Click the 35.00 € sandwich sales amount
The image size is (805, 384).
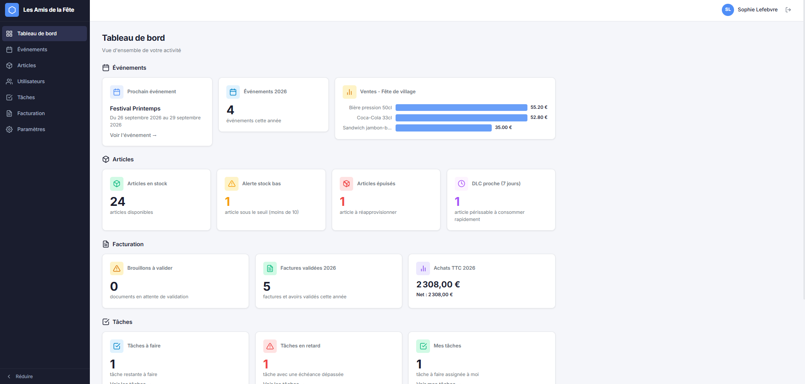pyautogui.click(x=503, y=127)
